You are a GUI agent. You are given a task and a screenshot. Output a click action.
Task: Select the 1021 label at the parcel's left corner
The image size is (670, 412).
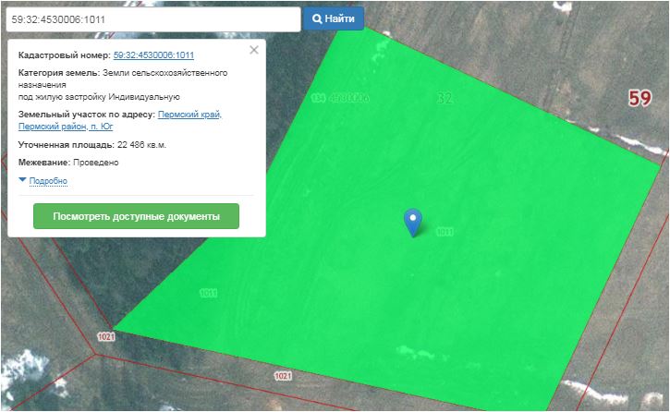[104, 337]
